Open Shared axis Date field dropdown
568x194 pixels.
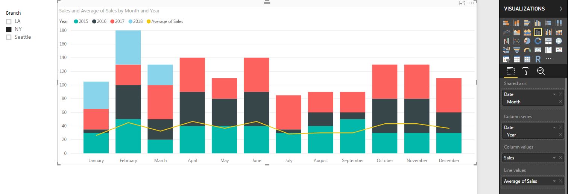tap(554, 94)
